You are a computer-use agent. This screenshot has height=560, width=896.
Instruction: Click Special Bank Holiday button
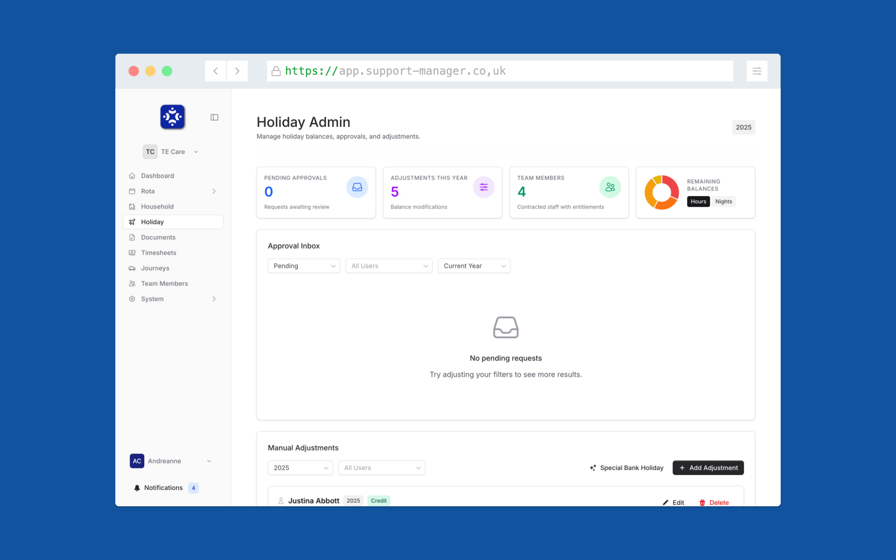626,468
